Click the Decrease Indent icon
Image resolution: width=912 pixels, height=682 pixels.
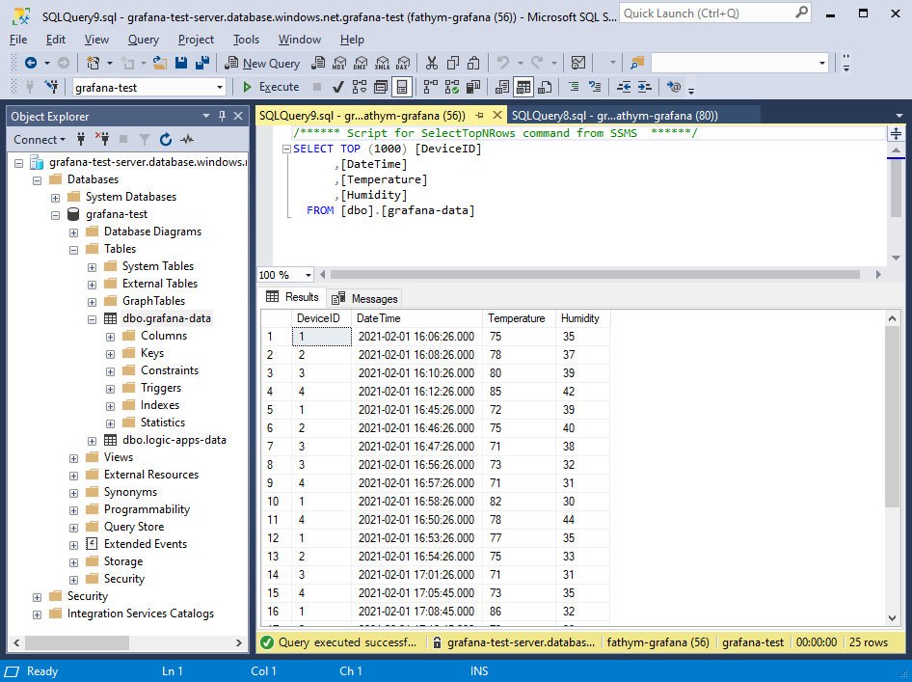tap(624, 87)
